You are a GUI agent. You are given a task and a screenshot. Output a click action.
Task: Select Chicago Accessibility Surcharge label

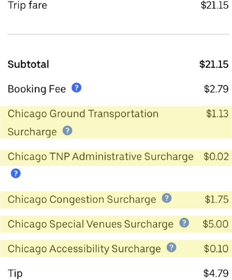click(84, 249)
